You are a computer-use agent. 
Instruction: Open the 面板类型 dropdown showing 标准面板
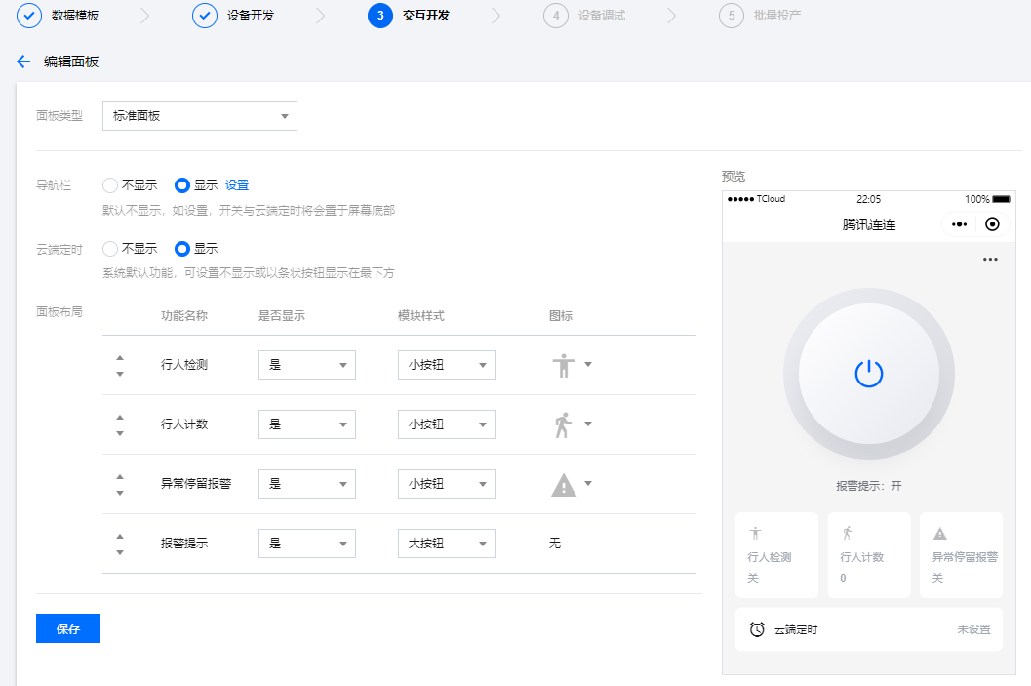(199, 116)
